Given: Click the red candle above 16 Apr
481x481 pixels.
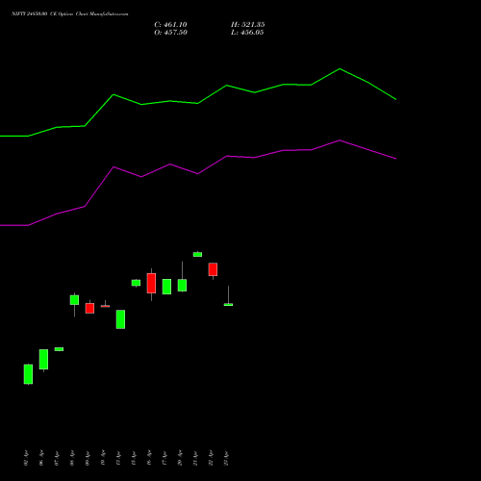Looking at the screenshot, I should coord(151,283).
